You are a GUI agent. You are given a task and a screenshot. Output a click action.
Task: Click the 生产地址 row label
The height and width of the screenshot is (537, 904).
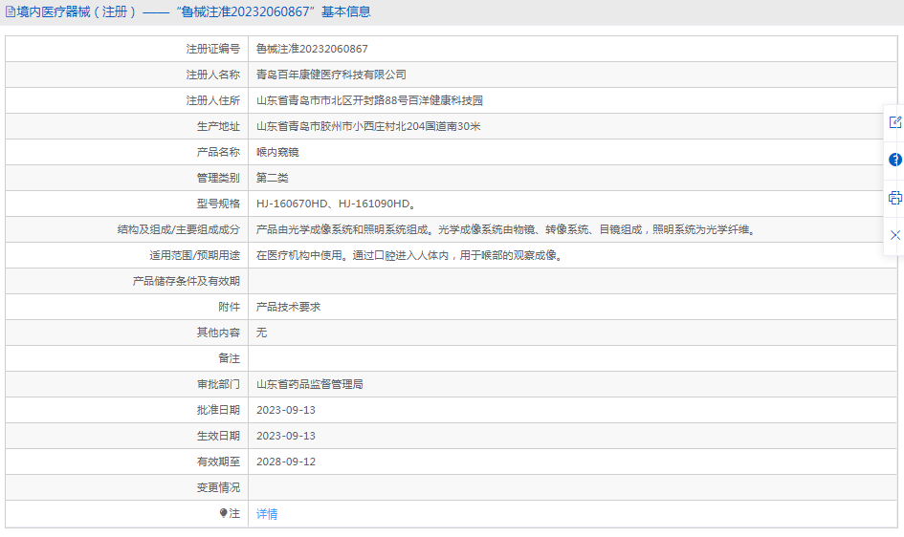(218, 127)
